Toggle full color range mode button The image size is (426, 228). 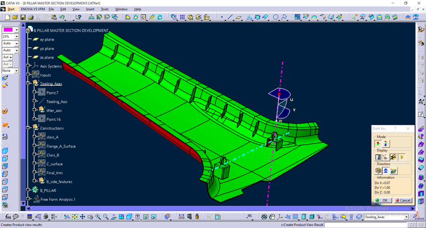coord(386,143)
